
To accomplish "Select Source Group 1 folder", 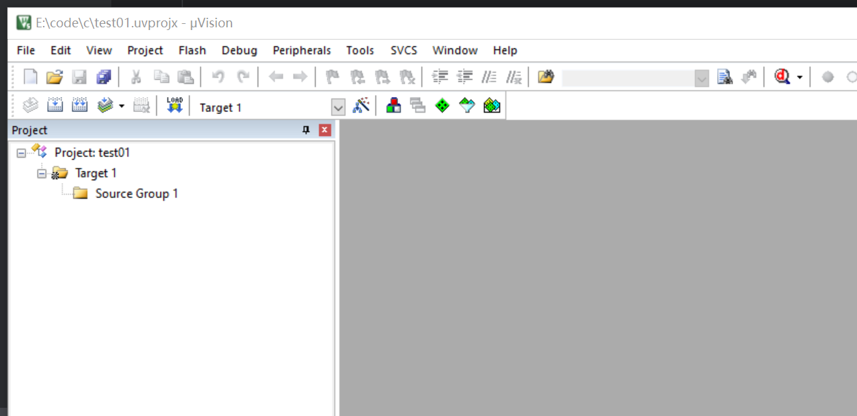I will tap(136, 194).
